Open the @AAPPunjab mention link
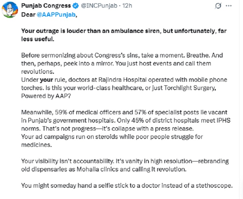Image resolution: width=243 pixels, height=199 pixels. pyautogui.click(x=52, y=14)
